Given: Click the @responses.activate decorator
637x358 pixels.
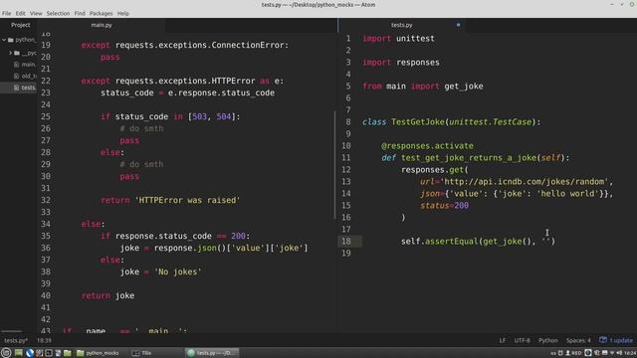Looking at the screenshot, I should coord(427,146).
